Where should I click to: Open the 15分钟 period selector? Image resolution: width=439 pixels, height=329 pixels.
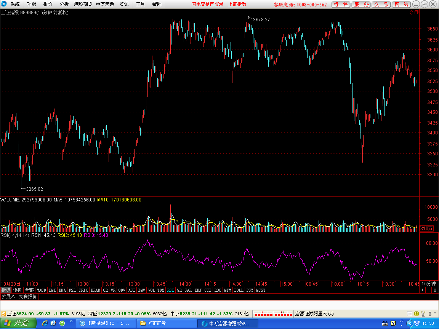coord(429,284)
